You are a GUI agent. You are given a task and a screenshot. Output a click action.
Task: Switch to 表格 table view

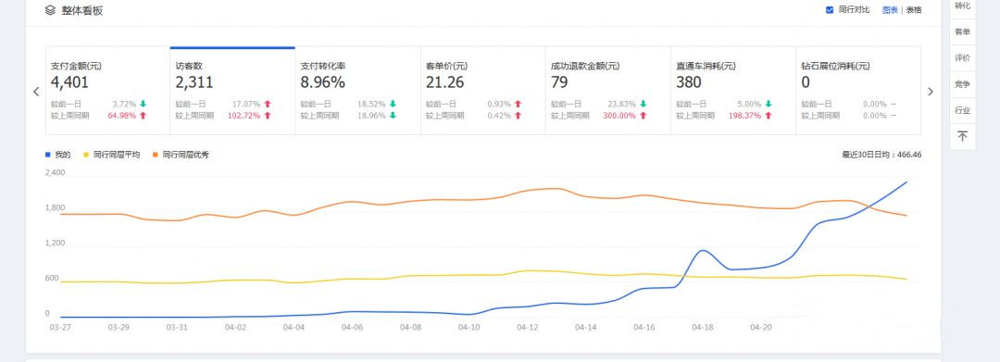point(913,9)
